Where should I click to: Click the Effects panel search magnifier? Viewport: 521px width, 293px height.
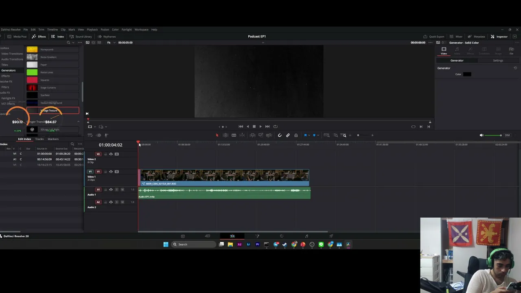68,43
